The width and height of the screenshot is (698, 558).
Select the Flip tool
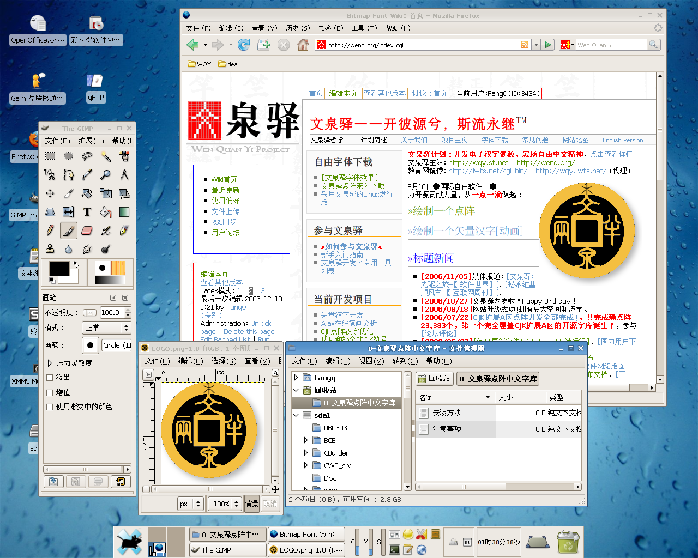tap(69, 212)
